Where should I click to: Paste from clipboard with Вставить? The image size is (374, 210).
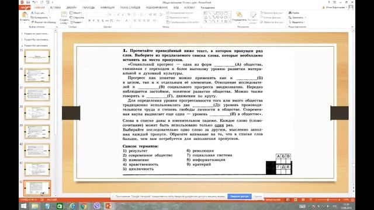coord(25,17)
